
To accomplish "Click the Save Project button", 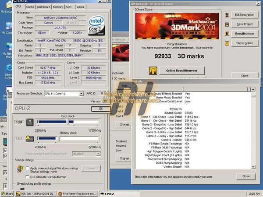I will point(245,24).
